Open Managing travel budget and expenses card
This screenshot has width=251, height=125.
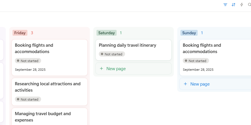50,117
